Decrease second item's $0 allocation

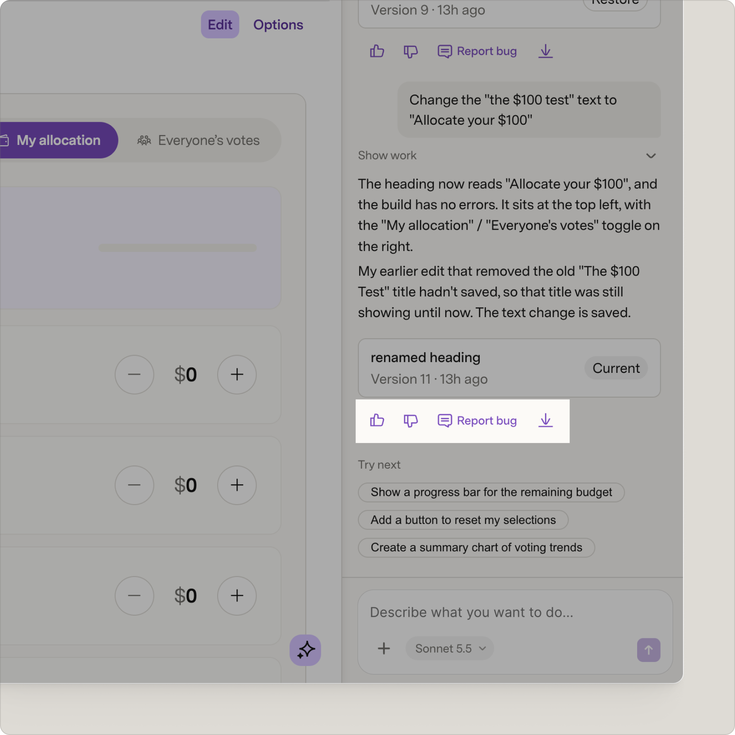[x=134, y=485]
